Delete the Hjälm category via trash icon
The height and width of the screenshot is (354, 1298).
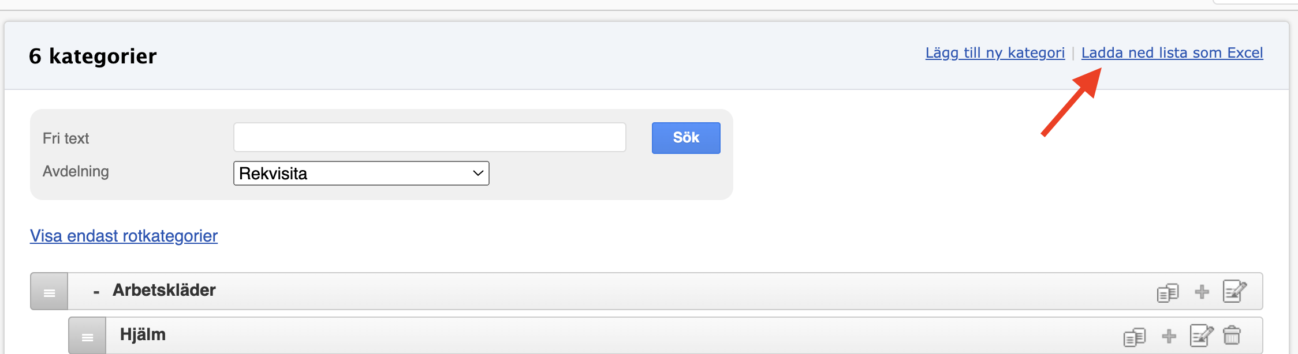click(x=1232, y=335)
